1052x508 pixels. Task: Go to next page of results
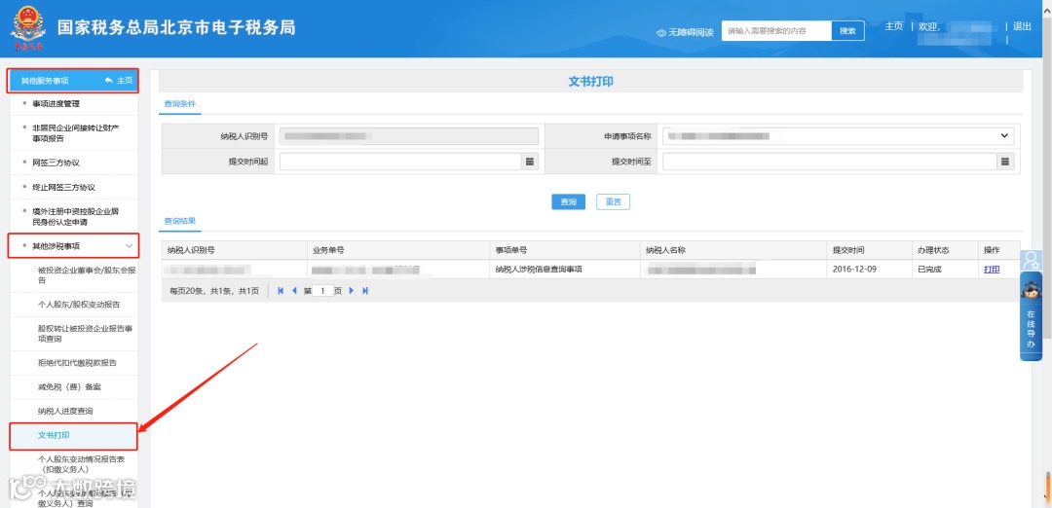tap(352, 291)
